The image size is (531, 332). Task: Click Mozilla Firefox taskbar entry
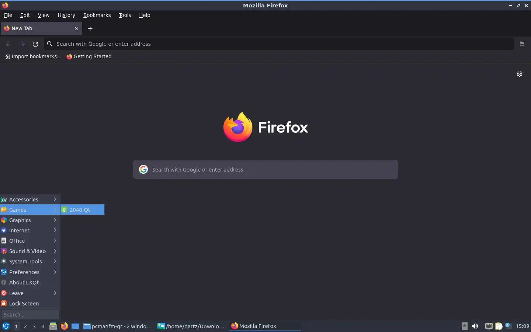(x=265, y=326)
